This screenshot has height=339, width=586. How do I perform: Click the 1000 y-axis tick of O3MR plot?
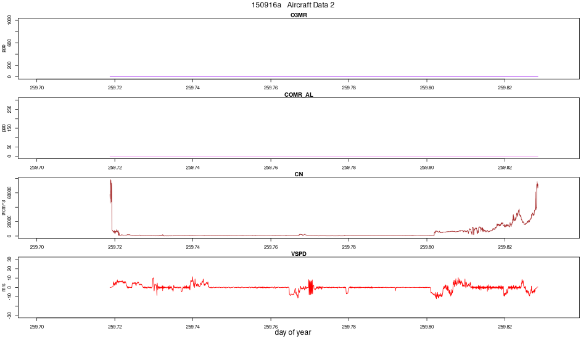9,20
